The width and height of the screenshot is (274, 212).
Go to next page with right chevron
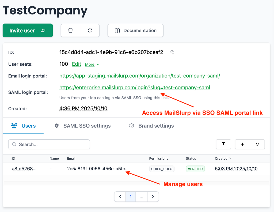tap(153, 197)
